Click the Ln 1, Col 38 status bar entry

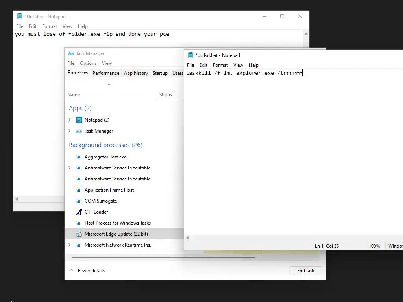327,246
